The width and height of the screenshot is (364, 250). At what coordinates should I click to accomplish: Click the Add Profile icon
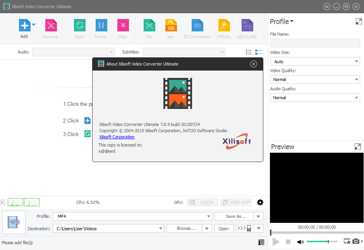(247, 26)
